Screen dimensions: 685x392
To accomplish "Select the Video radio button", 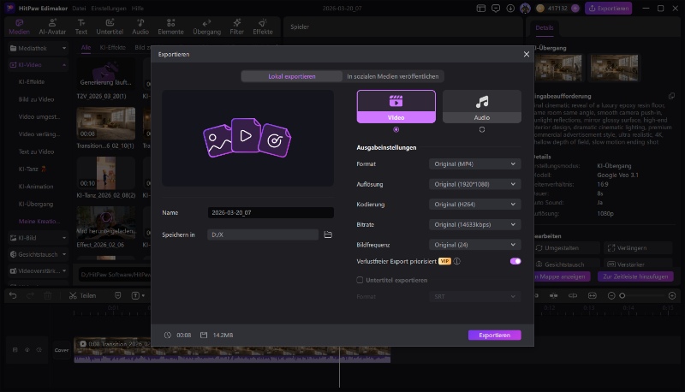I will [x=396, y=129].
